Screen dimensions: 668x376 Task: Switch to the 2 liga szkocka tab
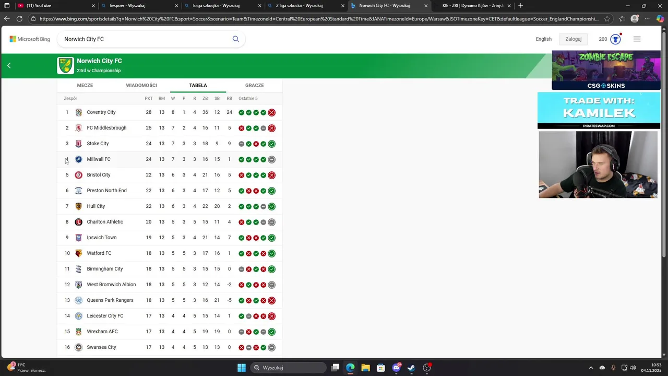coord(305,6)
